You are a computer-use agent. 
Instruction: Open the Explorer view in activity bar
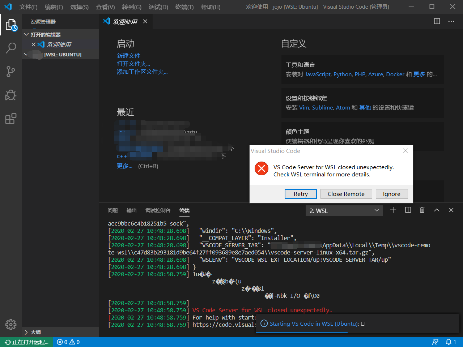[11, 25]
